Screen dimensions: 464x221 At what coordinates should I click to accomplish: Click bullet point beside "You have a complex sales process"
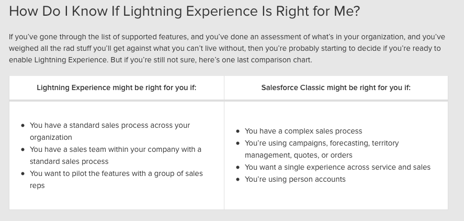coord(238,131)
